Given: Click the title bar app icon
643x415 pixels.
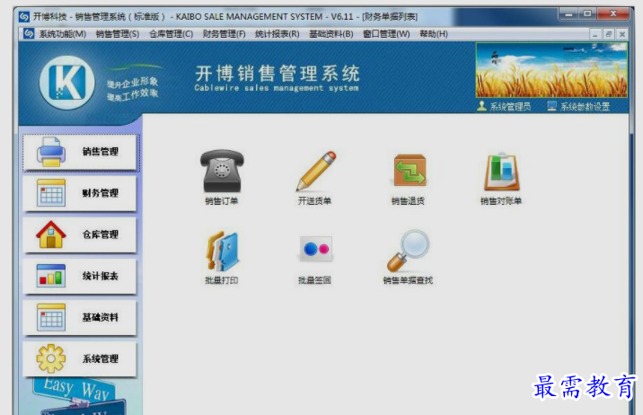Looking at the screenshot, I should coord(24,16).
